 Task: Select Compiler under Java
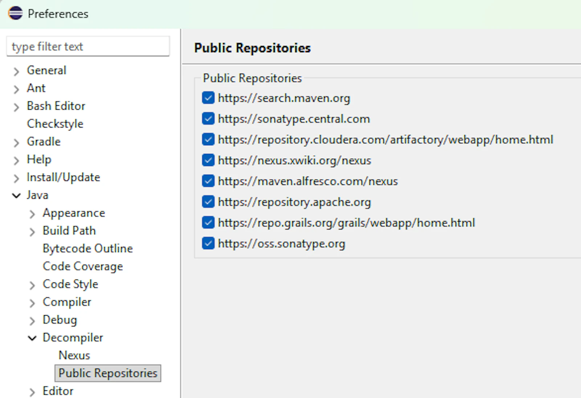[67, 301]
